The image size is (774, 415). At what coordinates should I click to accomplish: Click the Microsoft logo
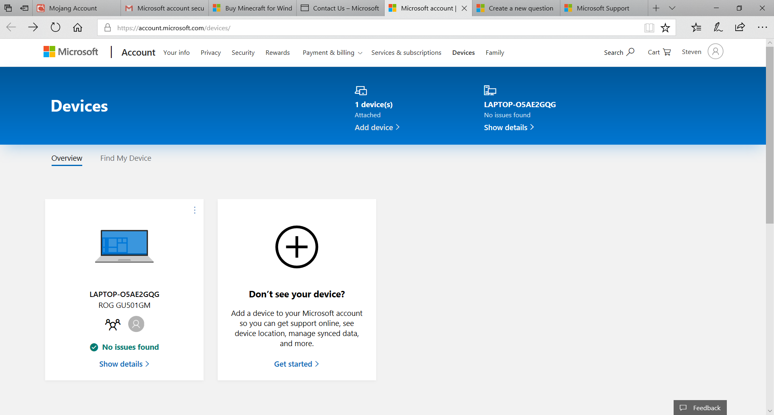(x=71, y=52)
